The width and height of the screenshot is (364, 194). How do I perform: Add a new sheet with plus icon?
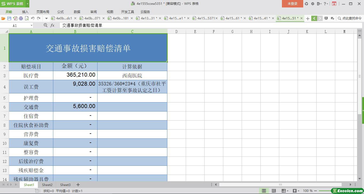pyautogui.click(x=78, y=185)
